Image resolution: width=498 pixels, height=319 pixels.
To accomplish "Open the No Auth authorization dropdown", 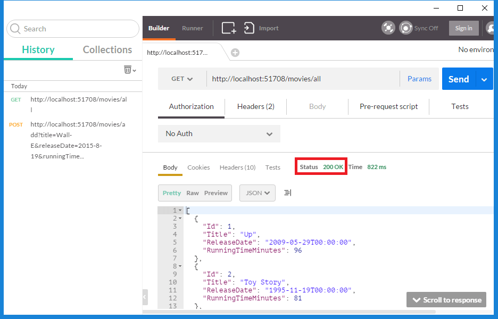I will coord(219,133).
